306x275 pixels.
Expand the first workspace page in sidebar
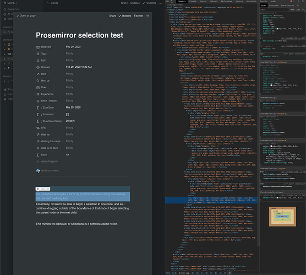5,45
